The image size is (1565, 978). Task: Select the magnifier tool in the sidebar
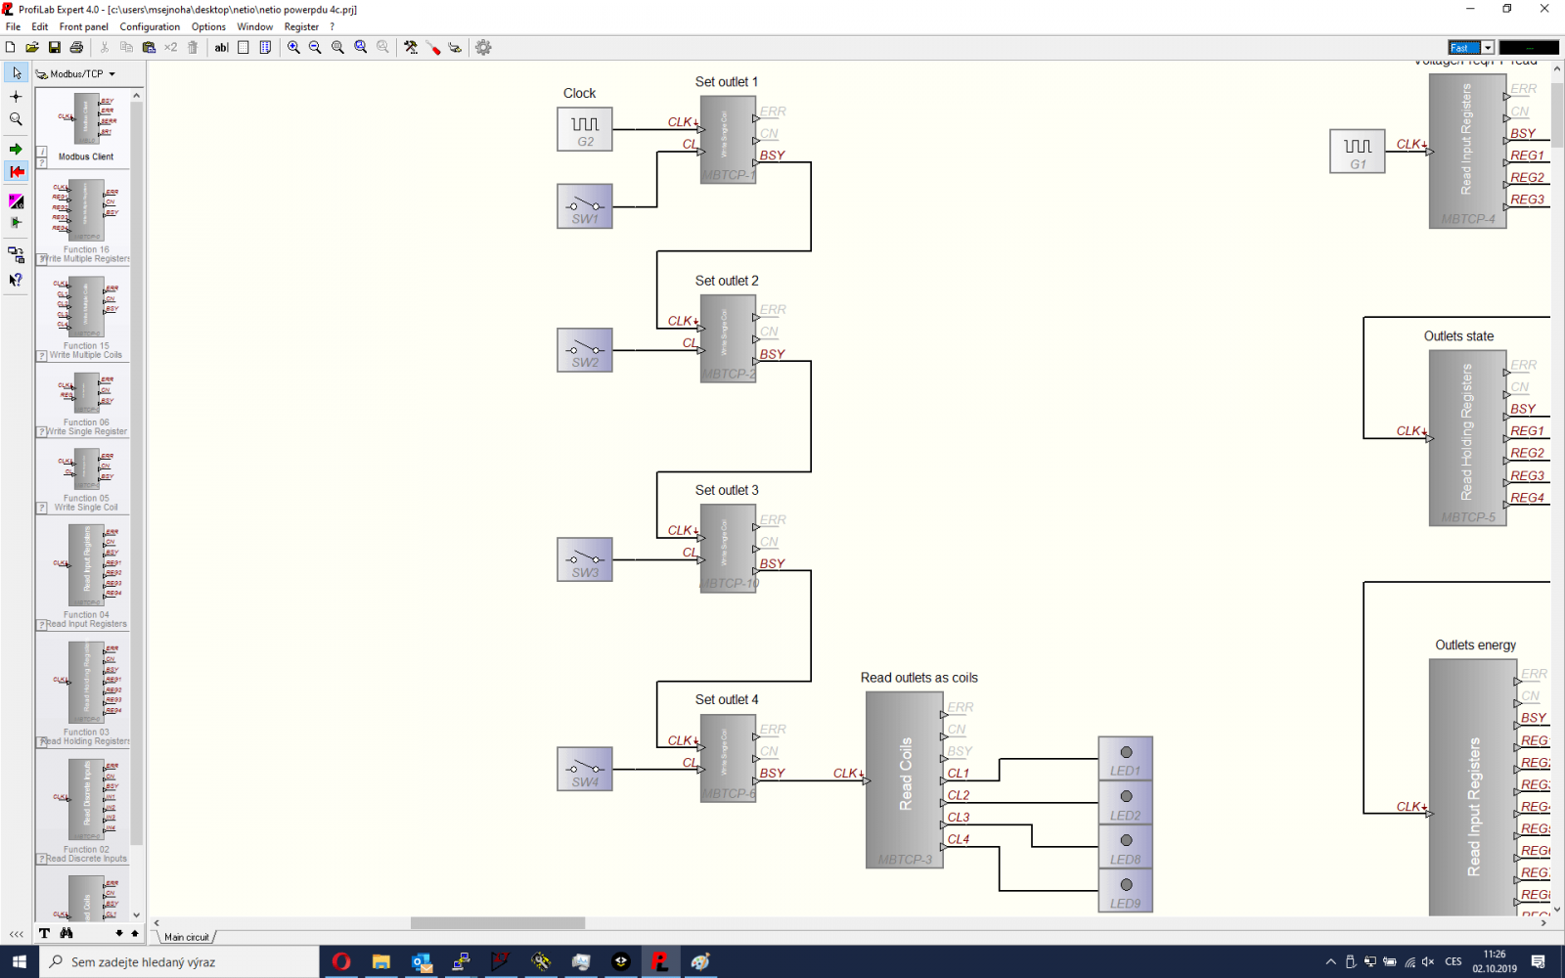click(16, 119)
